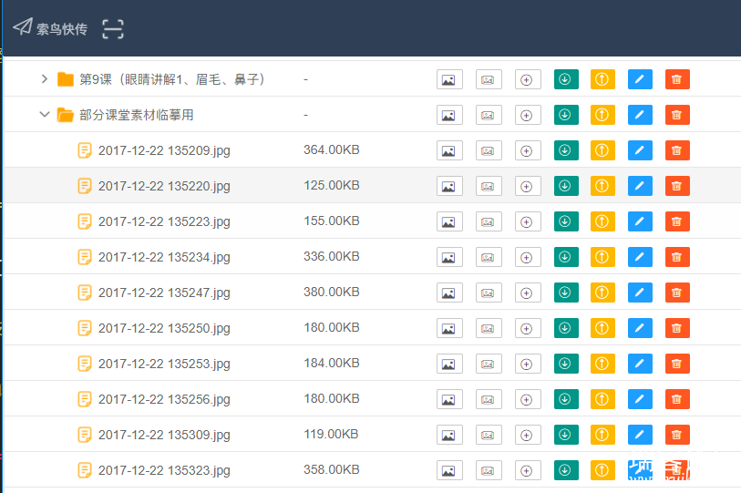
Task: Select file 2017-12-22 135256.jpg
Action: click(164, 399)
